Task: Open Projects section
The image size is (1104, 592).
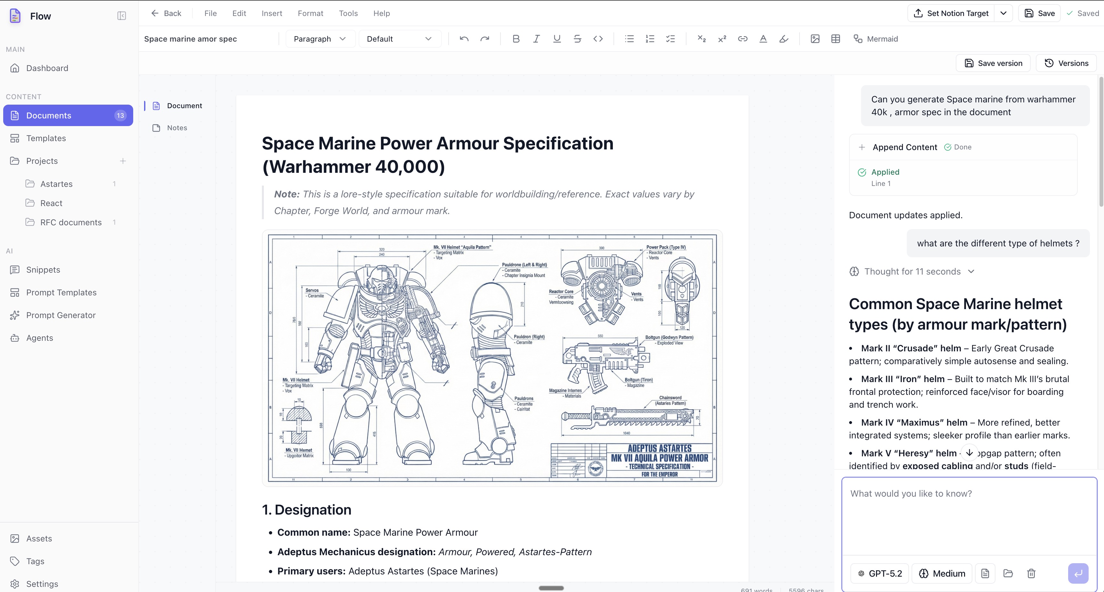Action: (x=42, y=161)
